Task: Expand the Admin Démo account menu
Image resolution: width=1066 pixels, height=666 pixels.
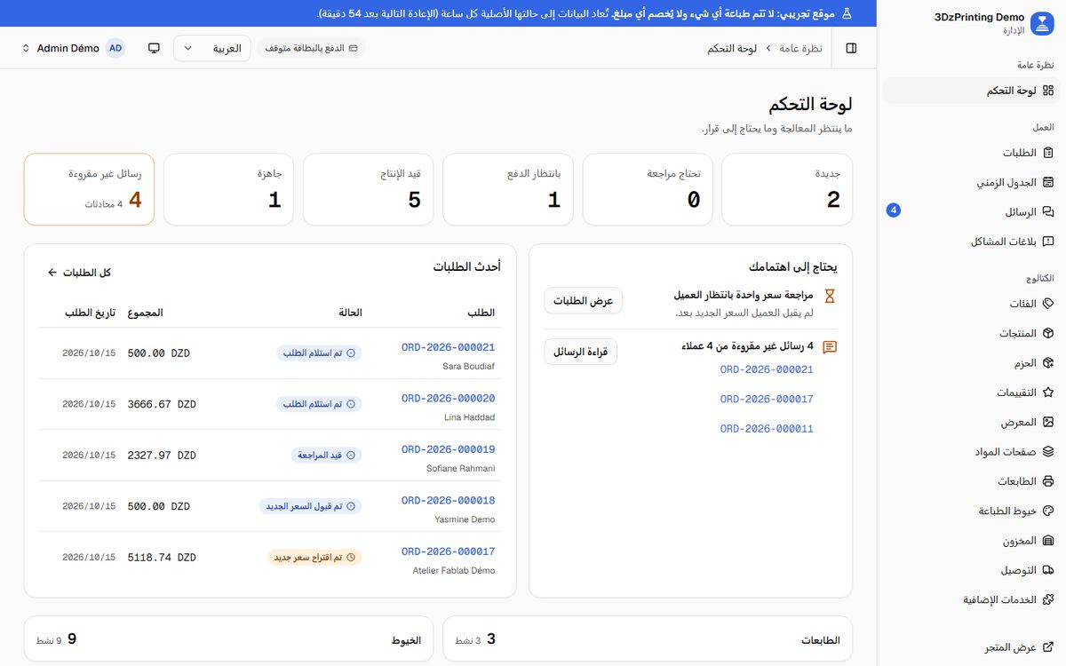Action: point(73,48)
